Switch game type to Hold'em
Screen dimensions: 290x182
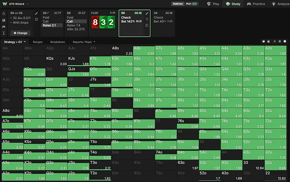pos(178,4)
